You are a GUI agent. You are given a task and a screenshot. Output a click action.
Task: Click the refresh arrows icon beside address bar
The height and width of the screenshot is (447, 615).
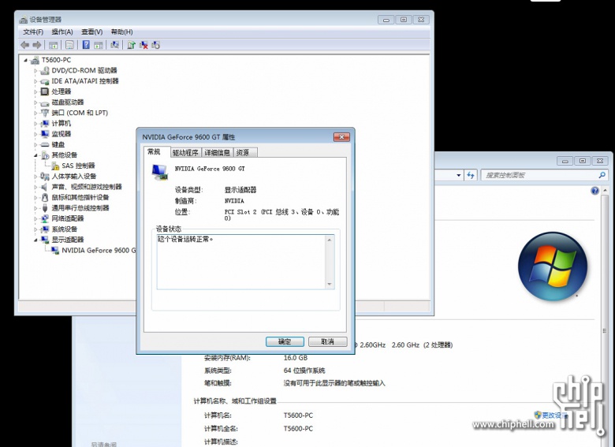click(x=471, y=175)
